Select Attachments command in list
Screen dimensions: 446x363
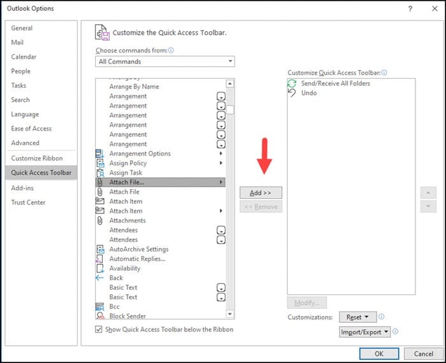161,220
